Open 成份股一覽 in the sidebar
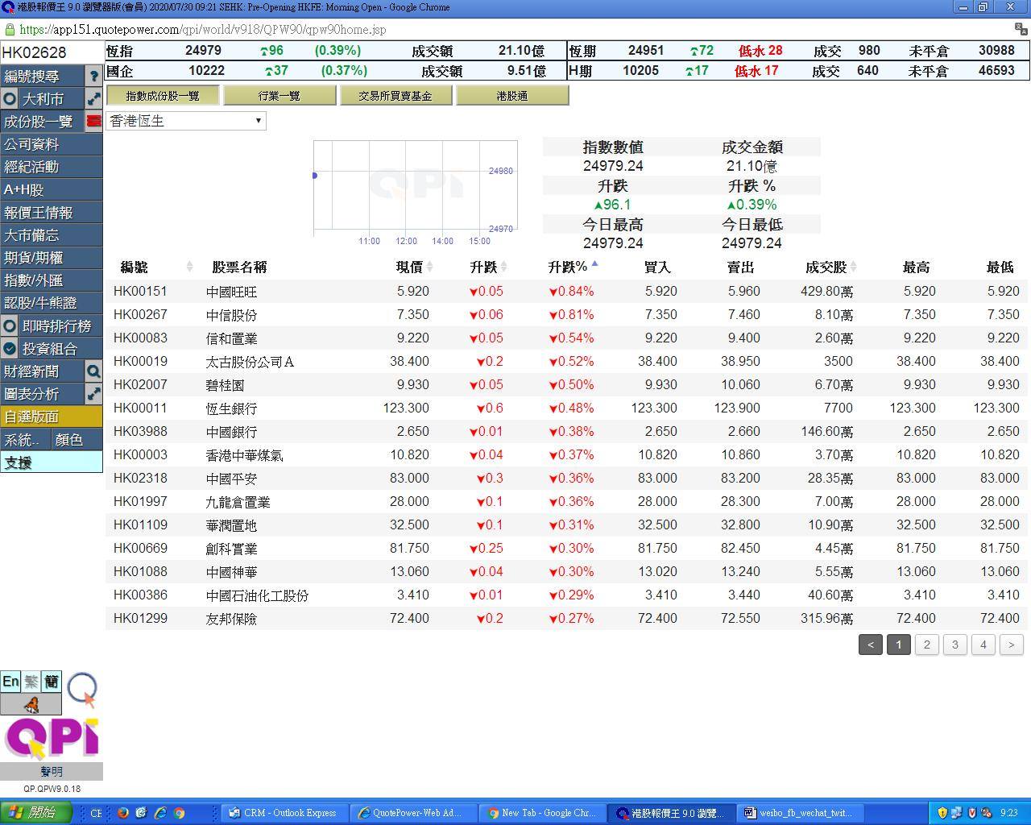 coord(43,122)
